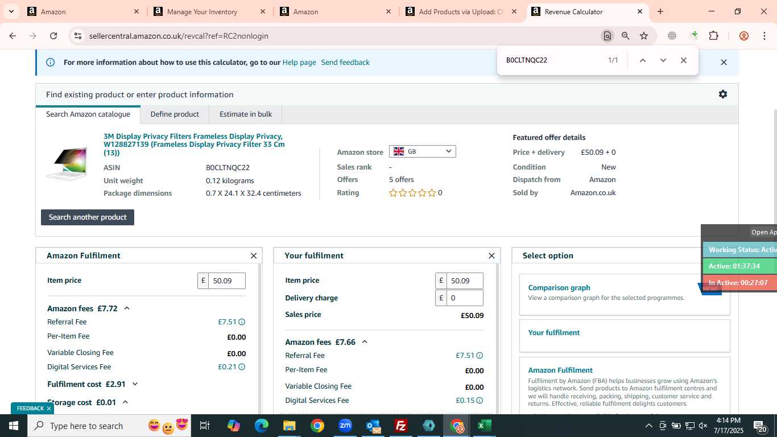Image resolution: width=777 pixels, height=437 pixels.
Task: Show hidden system tray icons
Action: pos(648,426)
